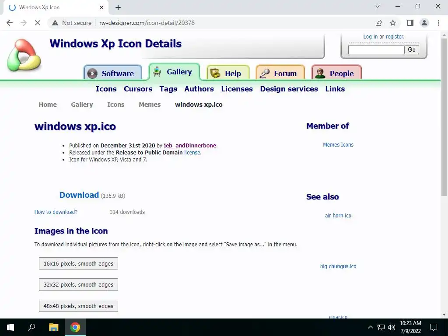Click network tray icon

pos(381,327)
